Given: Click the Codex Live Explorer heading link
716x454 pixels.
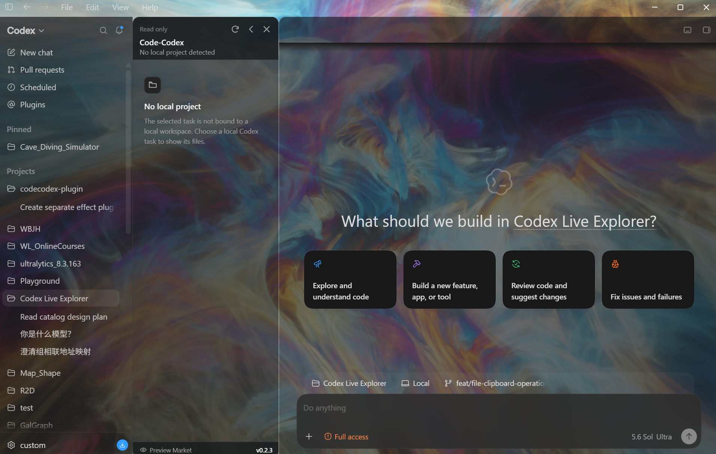Looking at the screenshot, I should click(x=585, y=222).
